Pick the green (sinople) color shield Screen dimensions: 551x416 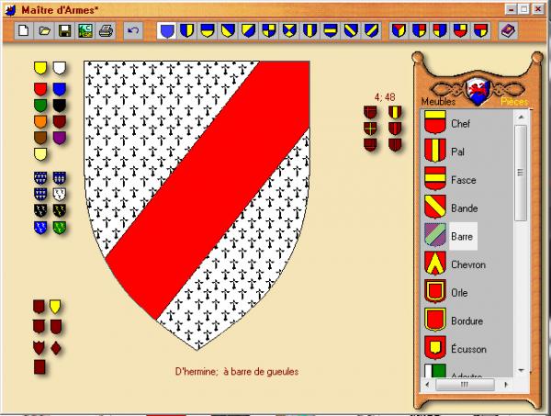click(x=40, y=105)
